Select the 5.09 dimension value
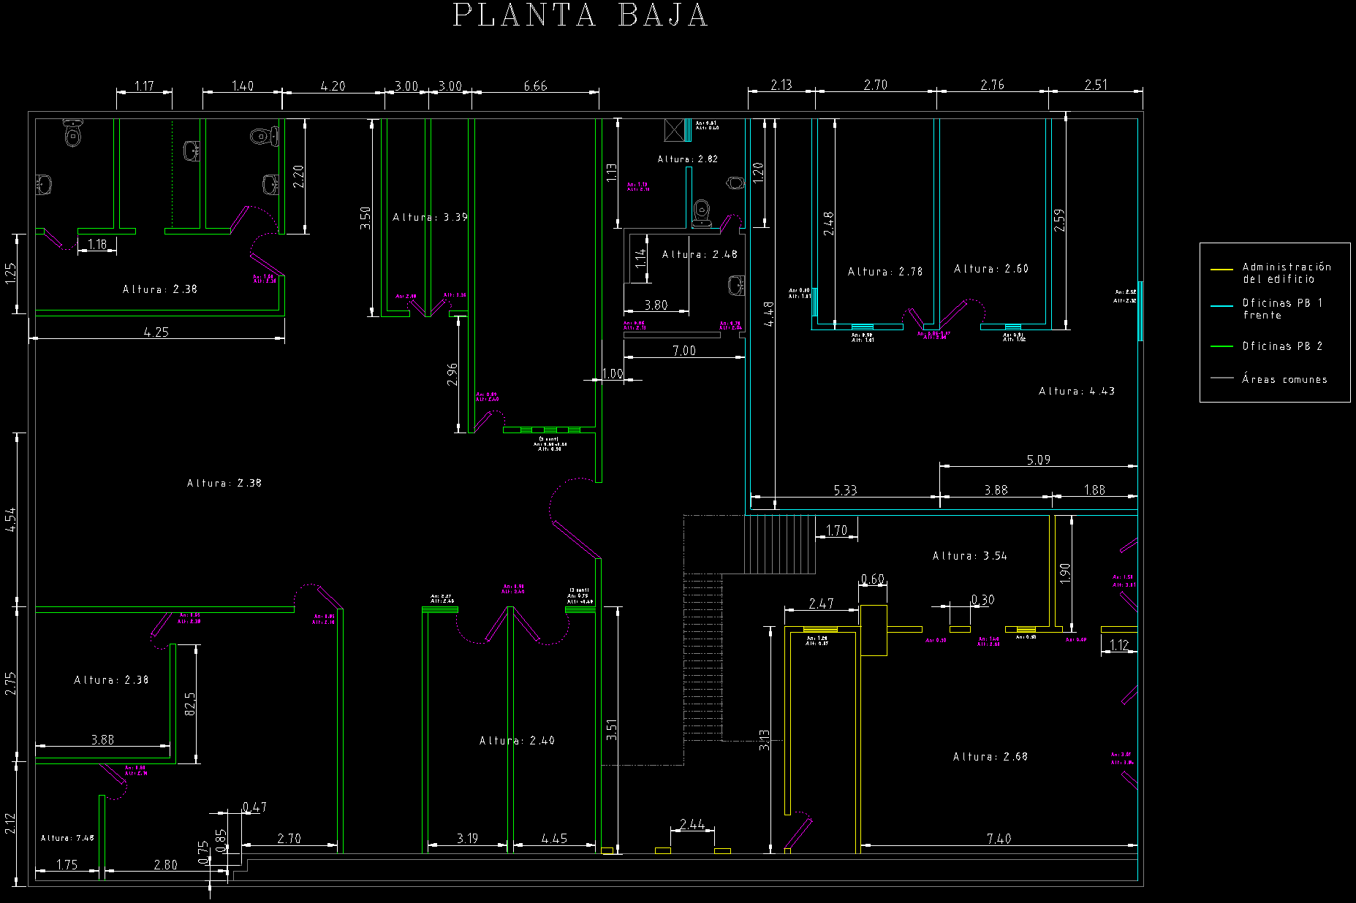The height and width of the screenshot is (903, 1356). point(1038,460)
